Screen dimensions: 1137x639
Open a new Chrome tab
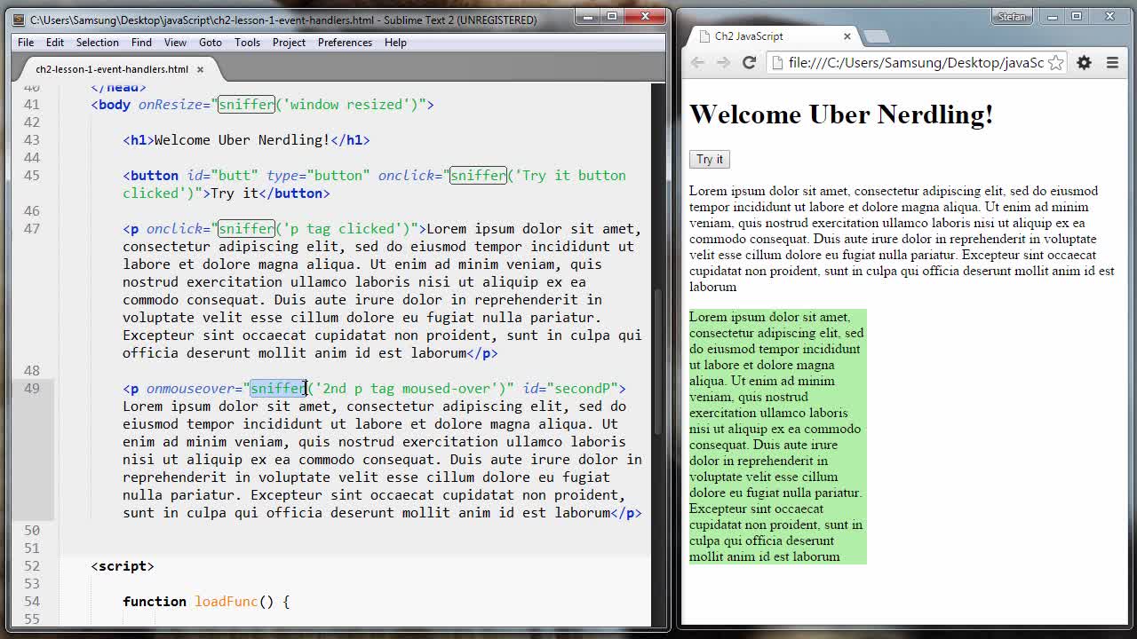877,36
